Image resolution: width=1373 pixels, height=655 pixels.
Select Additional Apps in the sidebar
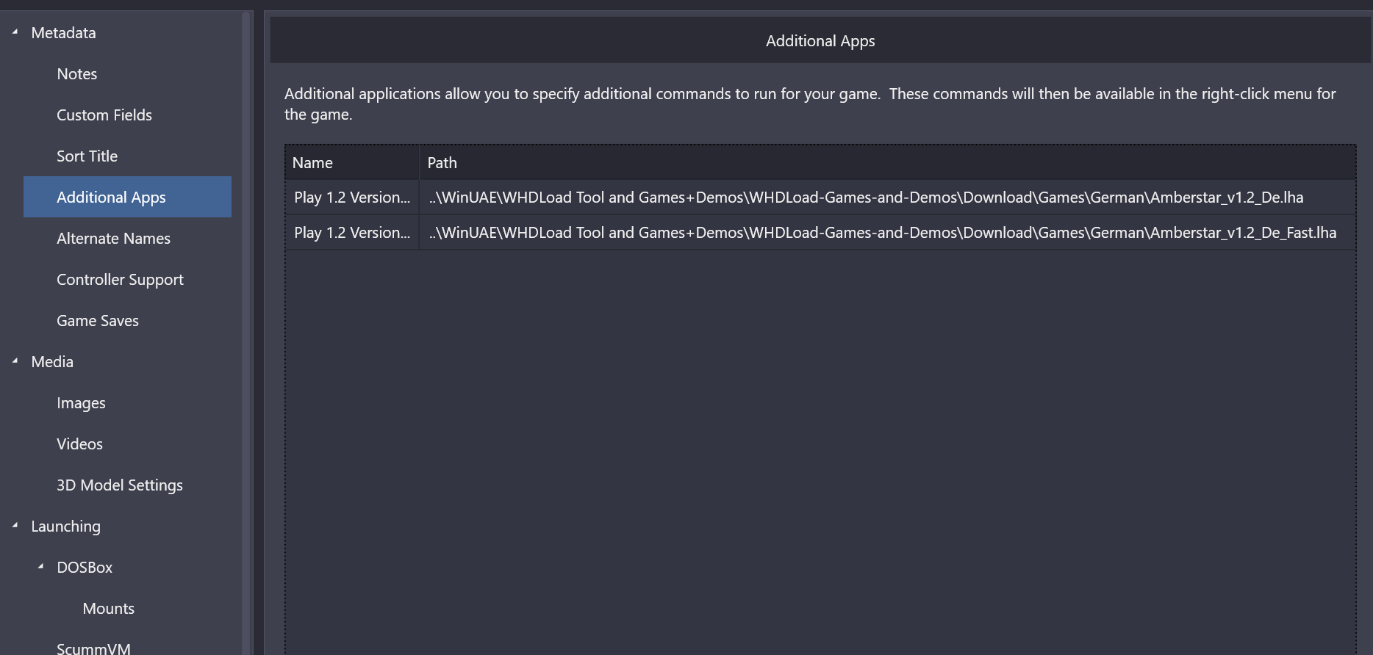tap(127, 197)
